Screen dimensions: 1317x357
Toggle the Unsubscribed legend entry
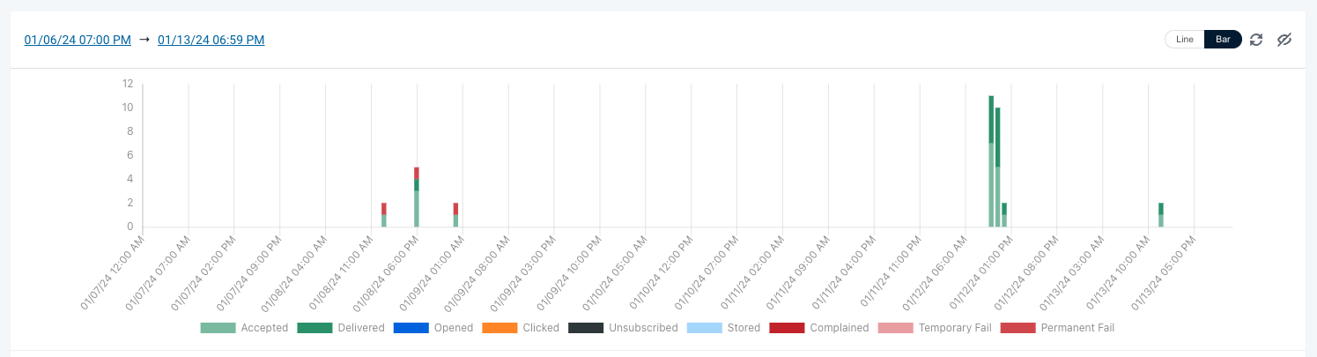pyautogui.click(x=623, y=328)
